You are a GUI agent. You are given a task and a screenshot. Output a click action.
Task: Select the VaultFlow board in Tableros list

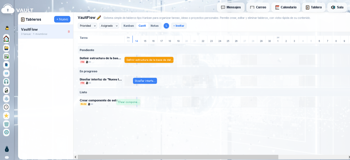(x=46, y=31)
